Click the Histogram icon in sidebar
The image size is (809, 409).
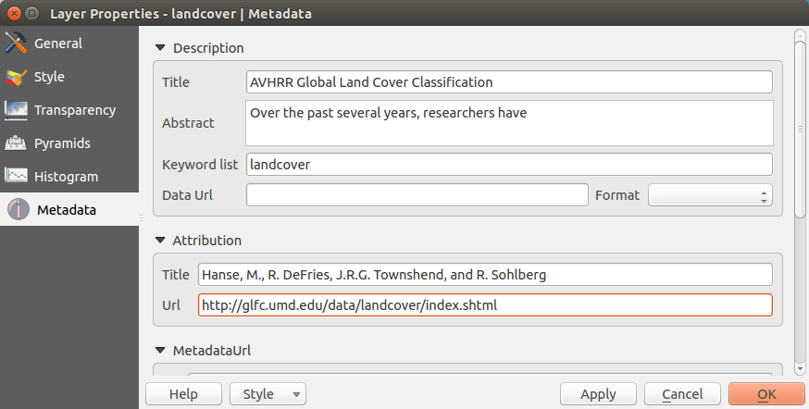pyautogui.click(x=17, y=177)
